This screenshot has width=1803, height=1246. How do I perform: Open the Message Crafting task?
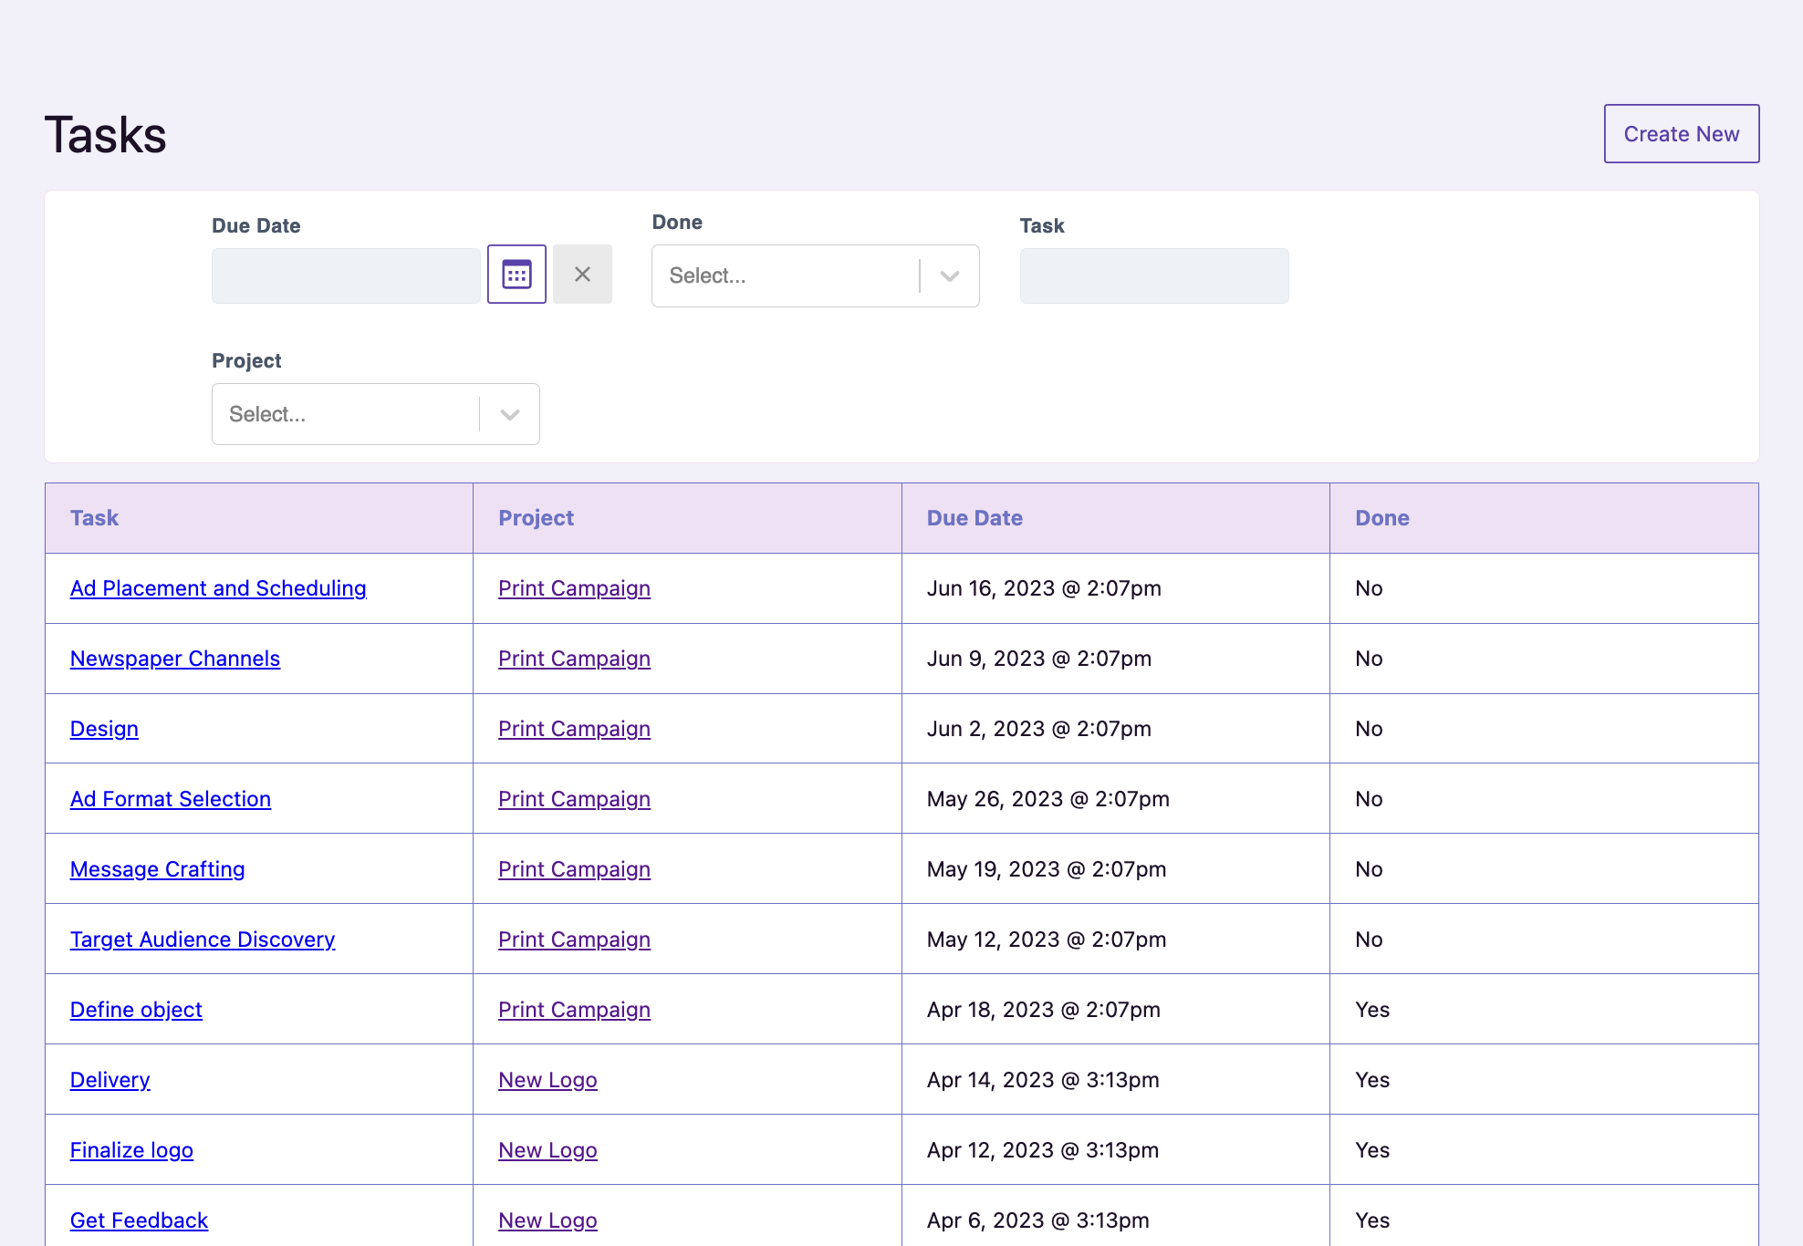157,869
